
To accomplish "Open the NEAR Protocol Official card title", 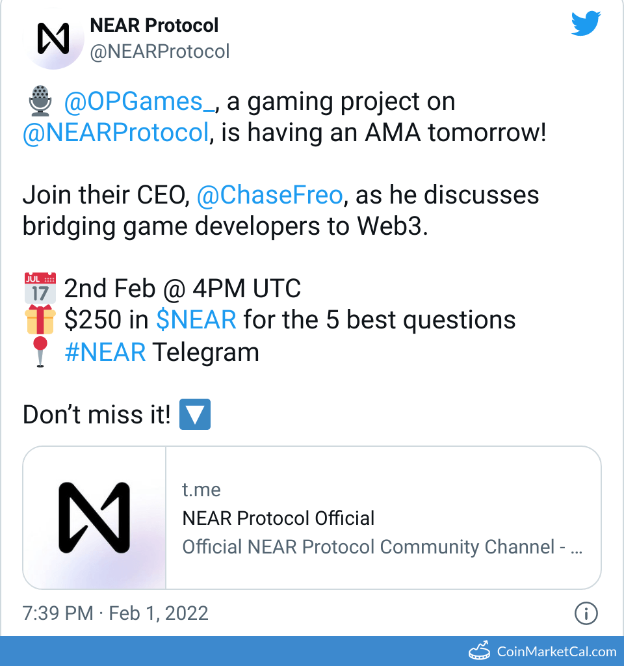I will point(278,518).
